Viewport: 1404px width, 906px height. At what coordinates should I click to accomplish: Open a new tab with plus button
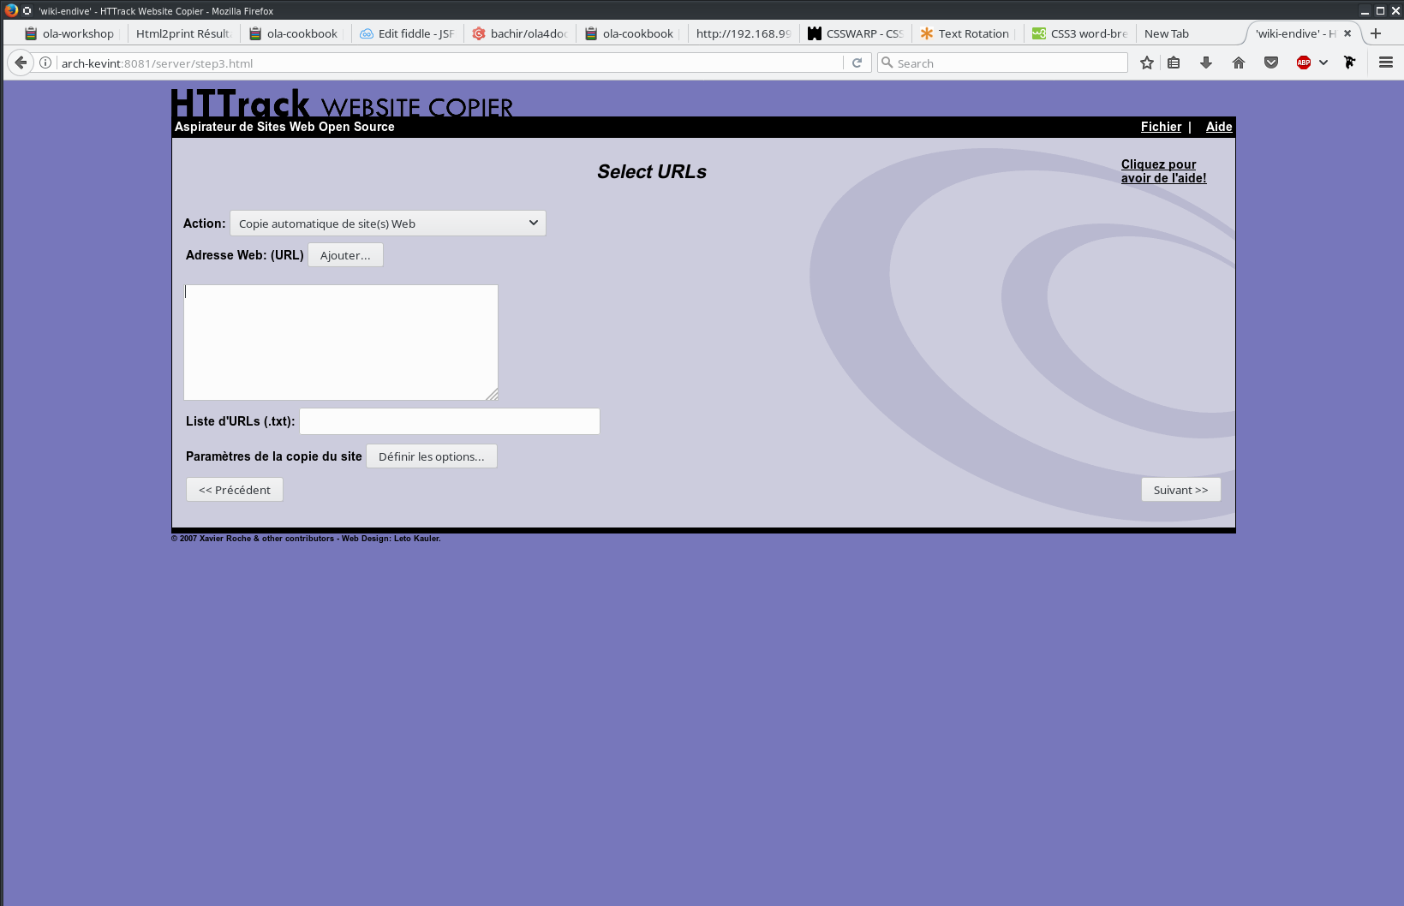pyautogui.click(x=1376, y=33)
